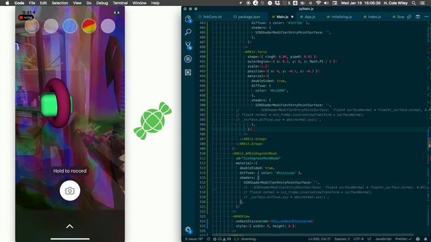
Task: Open the Selection menu
Action: [60, 3]
